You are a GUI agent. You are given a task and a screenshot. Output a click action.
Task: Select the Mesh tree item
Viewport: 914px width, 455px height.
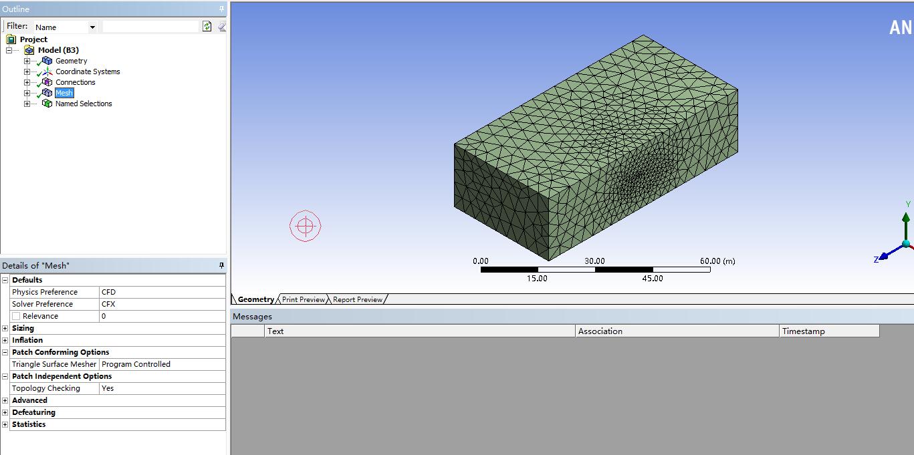tap(64, 93)
